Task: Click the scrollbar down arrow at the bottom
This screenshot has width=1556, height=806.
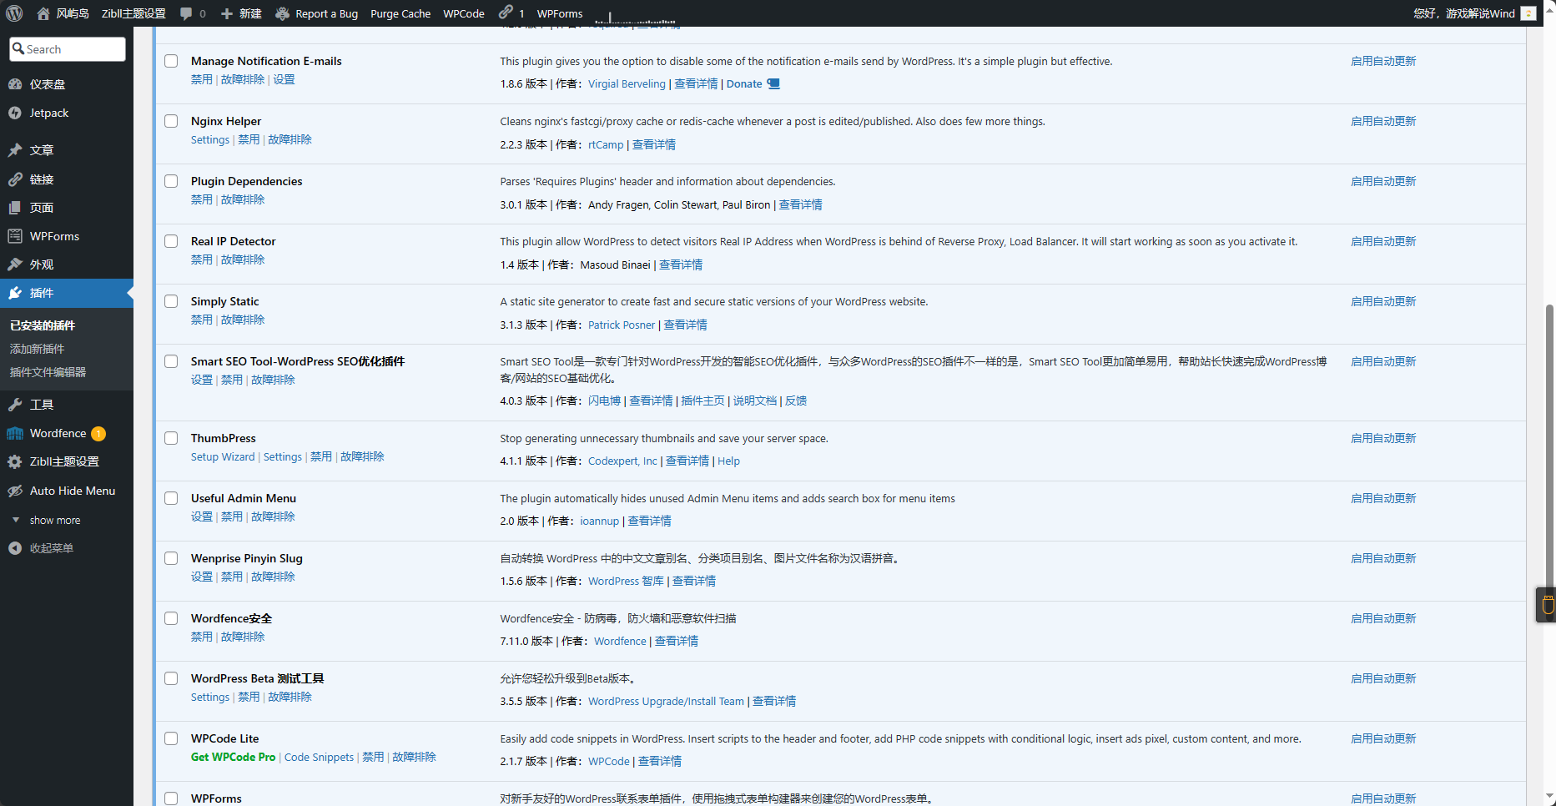Action: (1549, 798)
